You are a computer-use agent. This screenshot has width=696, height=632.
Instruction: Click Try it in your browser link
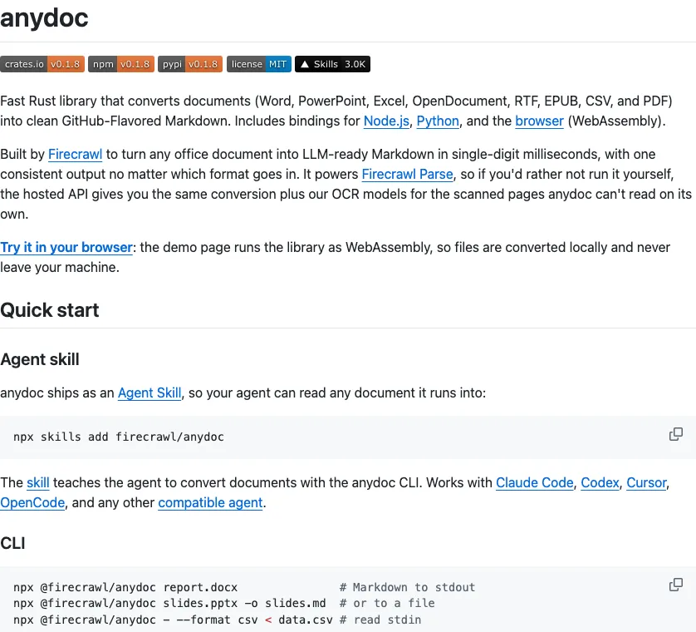[66, 247]
